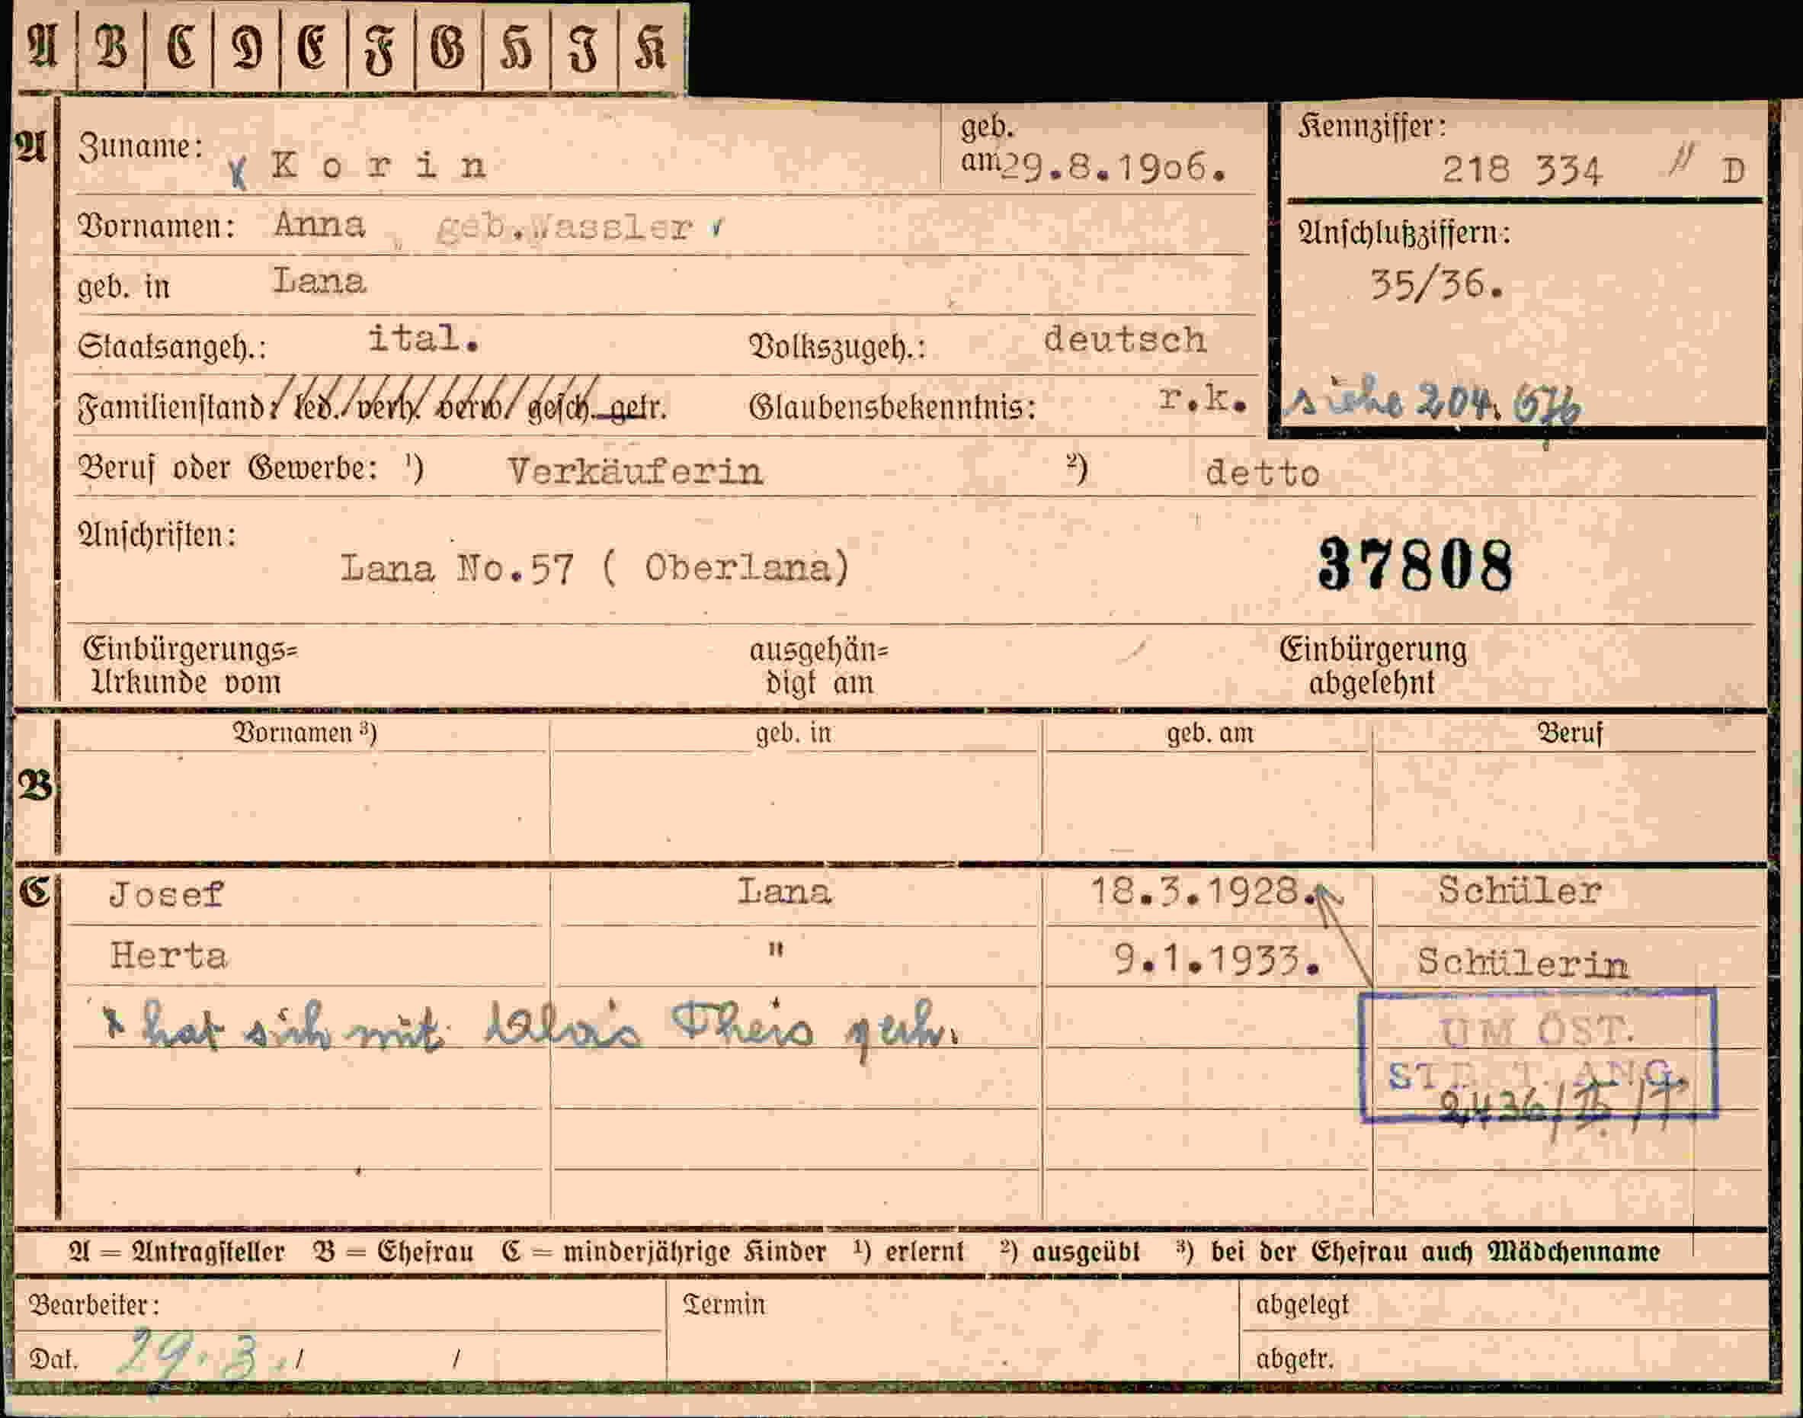
Task: Click the Kennziffer number '218 334'
Action: coord(1522,171)
